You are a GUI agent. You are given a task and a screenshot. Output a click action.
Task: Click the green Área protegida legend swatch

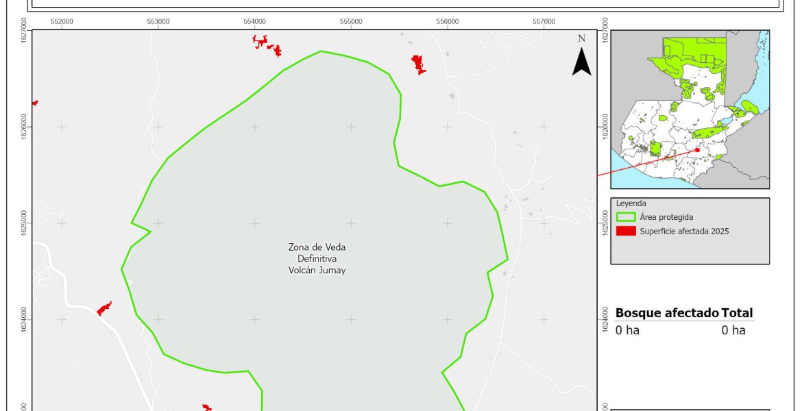626,217
